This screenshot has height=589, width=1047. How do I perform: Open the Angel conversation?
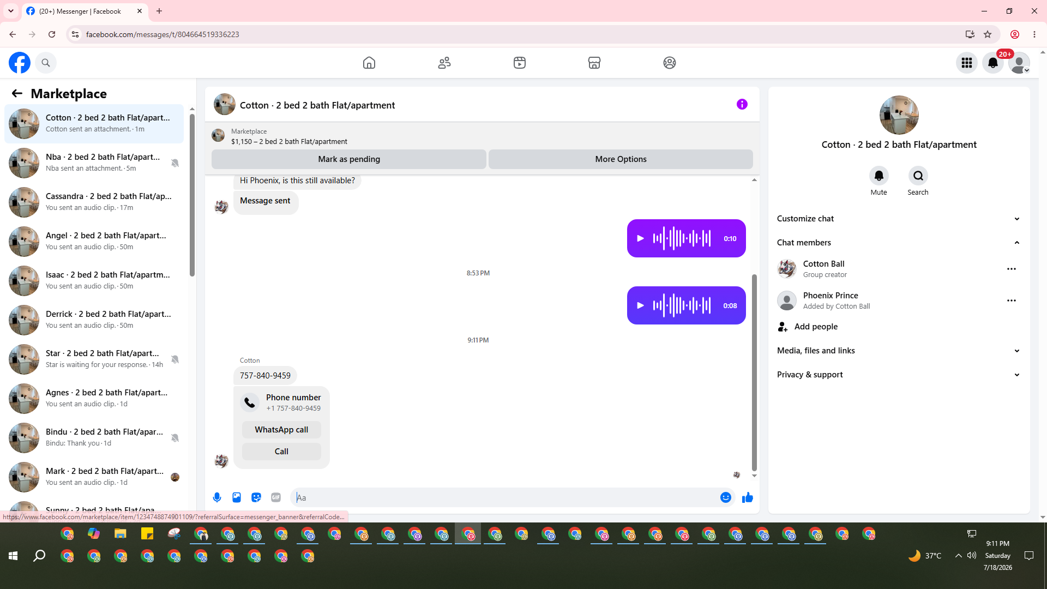tap(94, 242)
